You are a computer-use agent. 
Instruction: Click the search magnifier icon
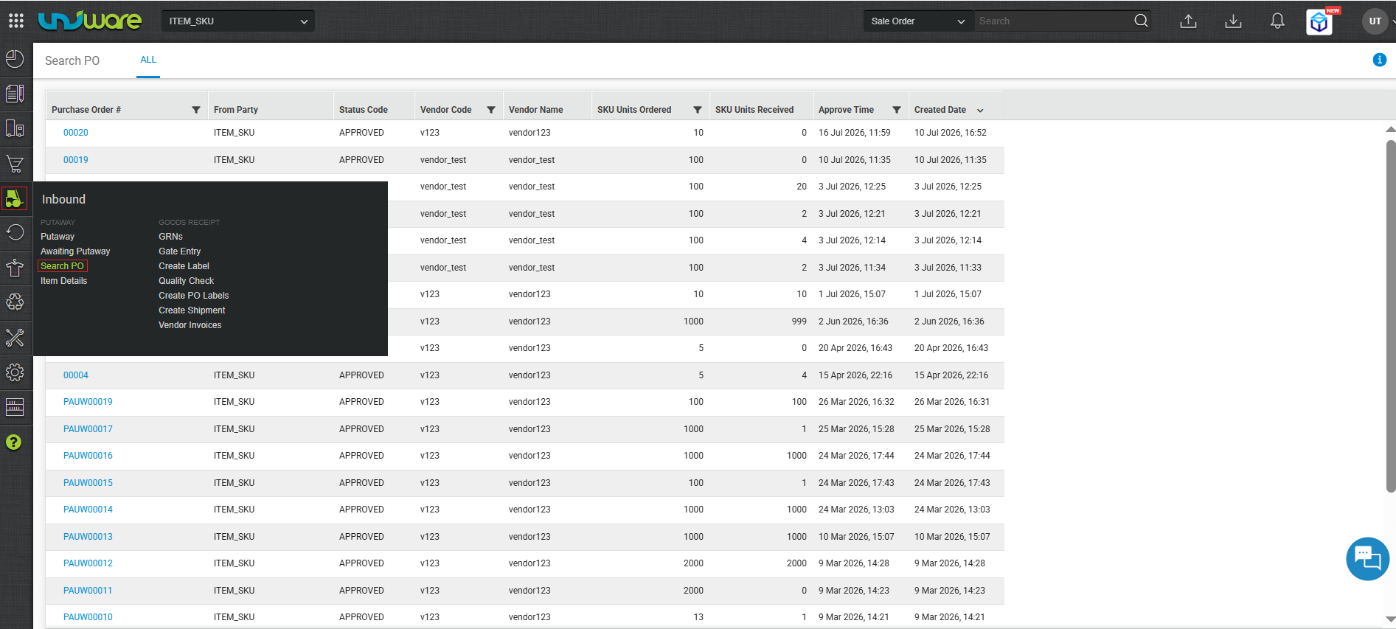pos(1141,21)
